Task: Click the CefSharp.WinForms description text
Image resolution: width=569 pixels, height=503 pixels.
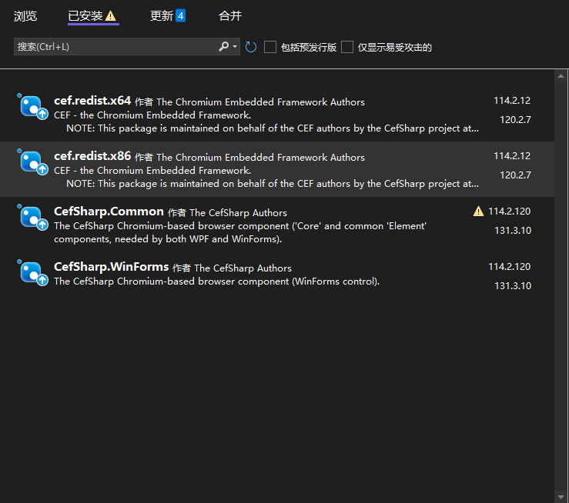Action: click(x=216, y=281)
